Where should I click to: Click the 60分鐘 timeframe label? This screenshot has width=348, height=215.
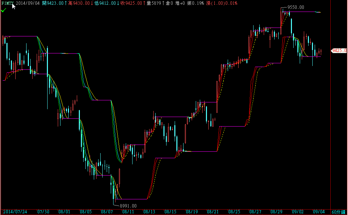coord(339,212)
